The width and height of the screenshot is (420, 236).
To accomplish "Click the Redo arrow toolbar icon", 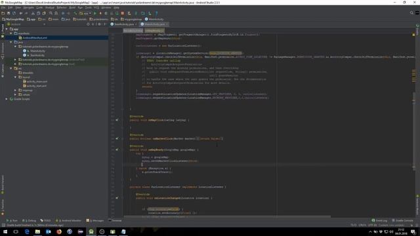I will [x=26, y=13].
